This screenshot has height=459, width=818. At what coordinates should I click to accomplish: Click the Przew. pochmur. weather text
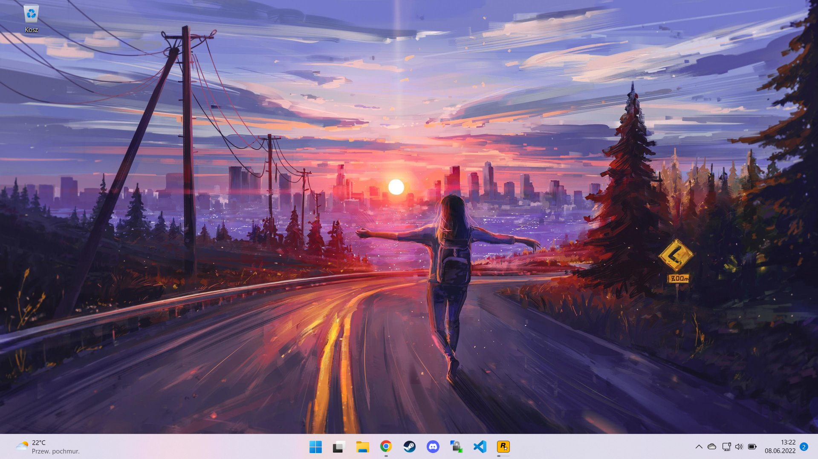tap(55, 451)
